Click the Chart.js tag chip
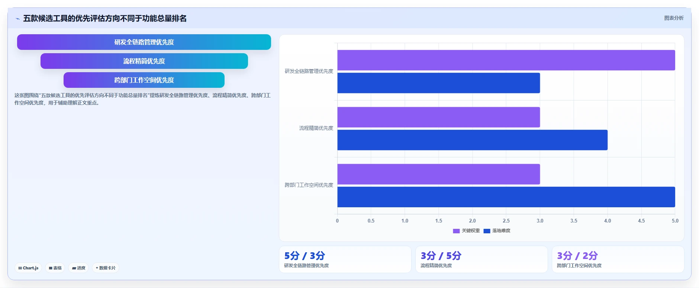The width and height of the screenshot is (699, 288). 28,268
